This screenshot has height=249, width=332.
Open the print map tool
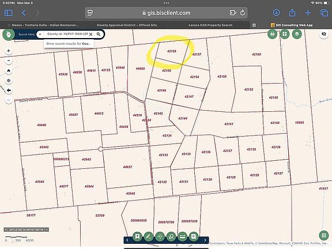pyautogui.click(x=272, y=34)
